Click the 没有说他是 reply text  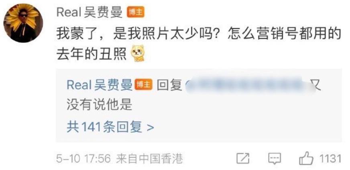coord(100,104)
